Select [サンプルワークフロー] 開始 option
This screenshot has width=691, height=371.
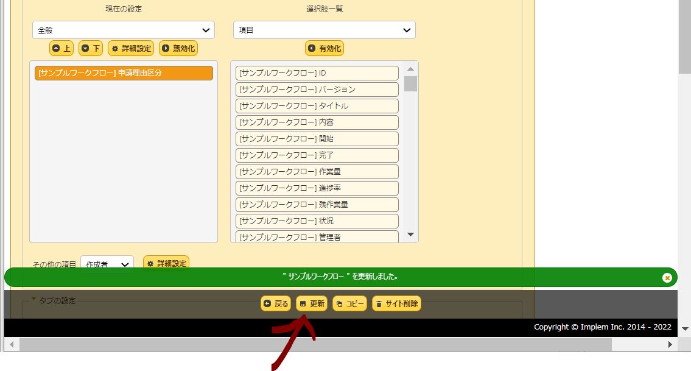[317, 138]
